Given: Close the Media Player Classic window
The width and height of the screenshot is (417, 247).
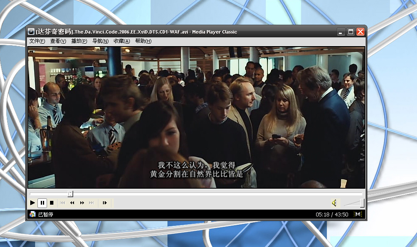Looking at the screenshot, I should pyautogui.click(x=361, y=32).
